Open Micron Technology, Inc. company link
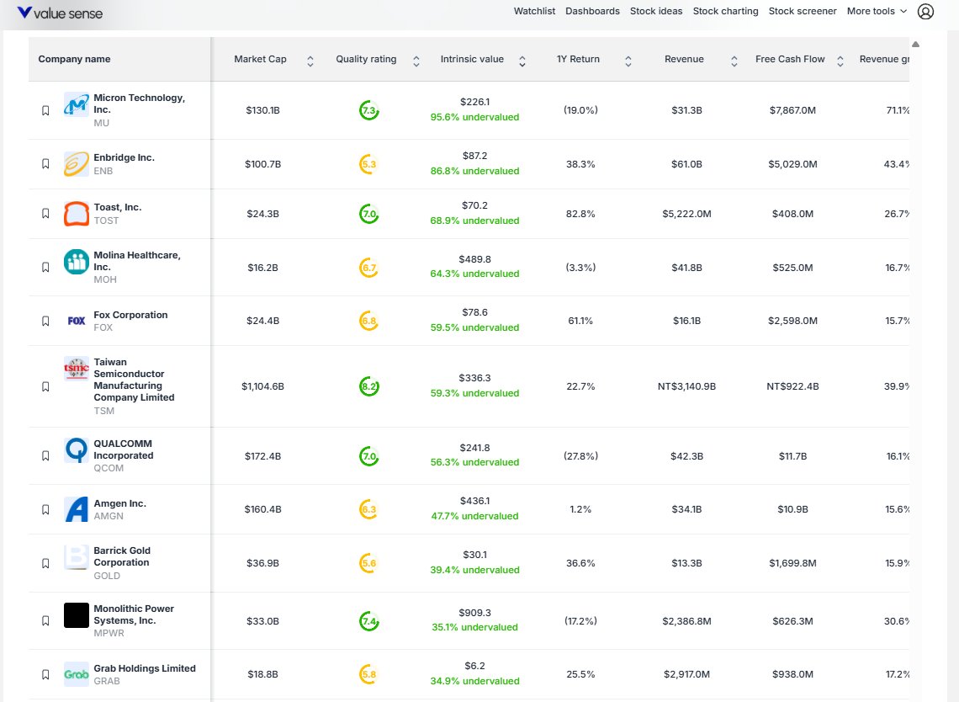The height and width of the screenshot is (702, 959). 139,104
